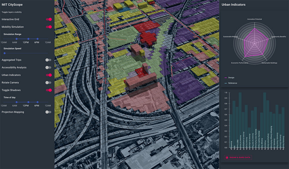Screen dimensions: 289x169
Task: Click the save icon in the data button
Action: click(x=227, y=157)
